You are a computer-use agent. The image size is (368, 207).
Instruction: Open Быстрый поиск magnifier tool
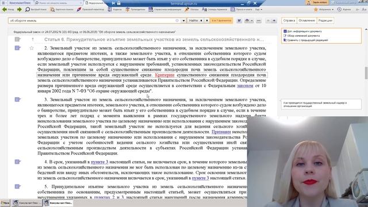coord(36,9)
